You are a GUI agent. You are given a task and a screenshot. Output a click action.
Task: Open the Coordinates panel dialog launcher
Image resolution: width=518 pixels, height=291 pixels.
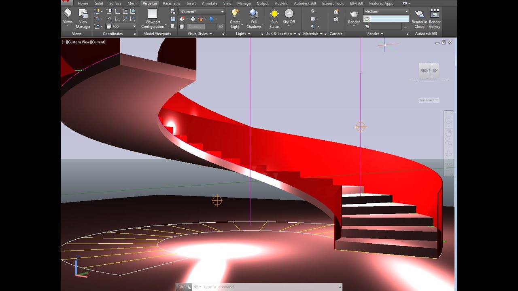(x=134, y=34)
